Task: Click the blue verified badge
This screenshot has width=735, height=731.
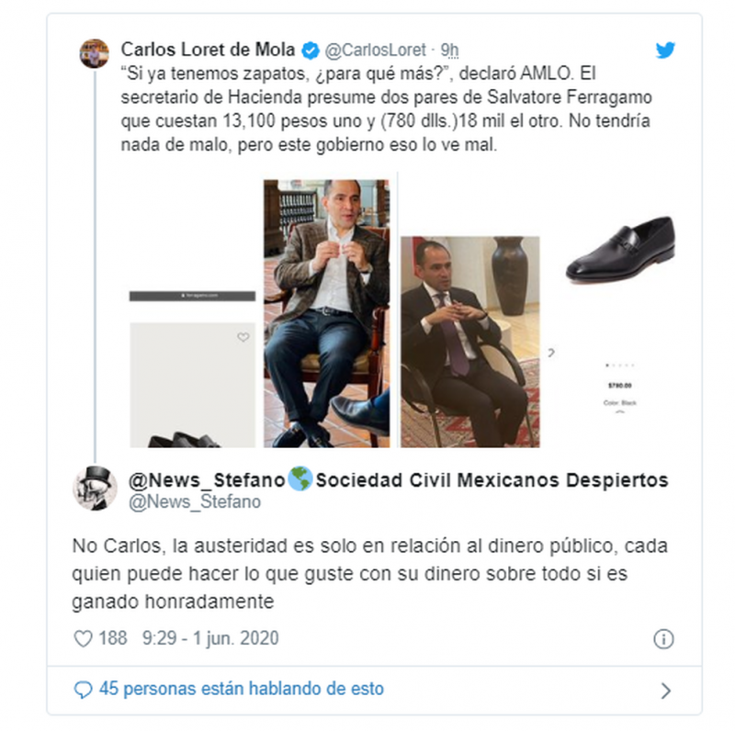Action: coord(311,51)
